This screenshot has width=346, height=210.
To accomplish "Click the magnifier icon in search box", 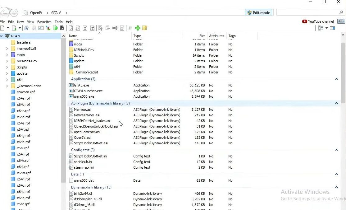I will click(341, 12).
